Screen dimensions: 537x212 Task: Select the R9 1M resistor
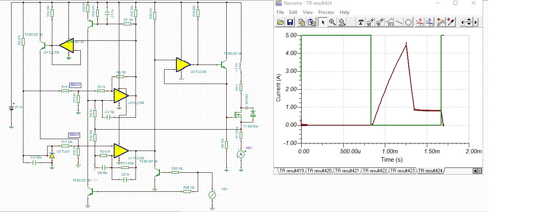[120, 76]
